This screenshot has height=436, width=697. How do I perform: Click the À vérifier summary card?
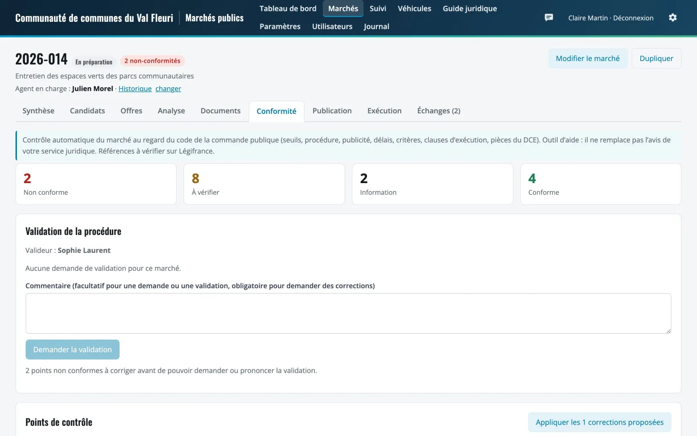click(264, 184)
